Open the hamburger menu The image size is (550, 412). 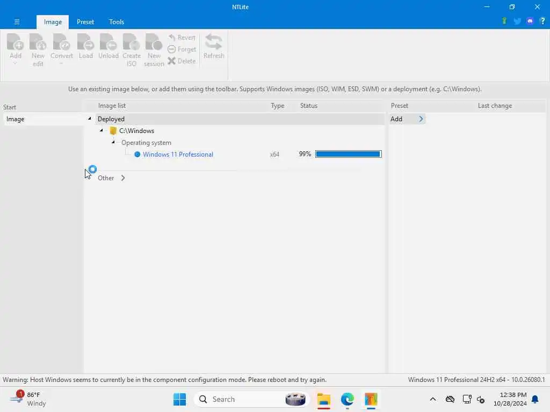pos(17,21)
